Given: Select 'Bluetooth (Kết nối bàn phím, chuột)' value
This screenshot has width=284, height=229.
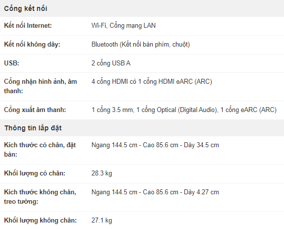Looking at the screenshot, I should 141,45.
